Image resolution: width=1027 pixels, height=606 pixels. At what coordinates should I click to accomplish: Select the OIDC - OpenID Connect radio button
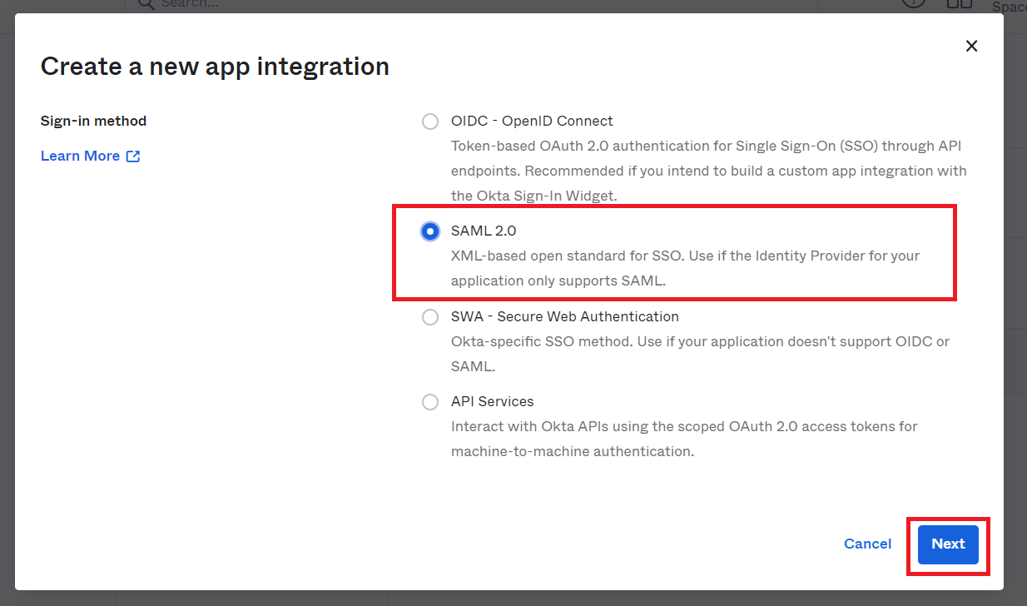pos(430,122)
